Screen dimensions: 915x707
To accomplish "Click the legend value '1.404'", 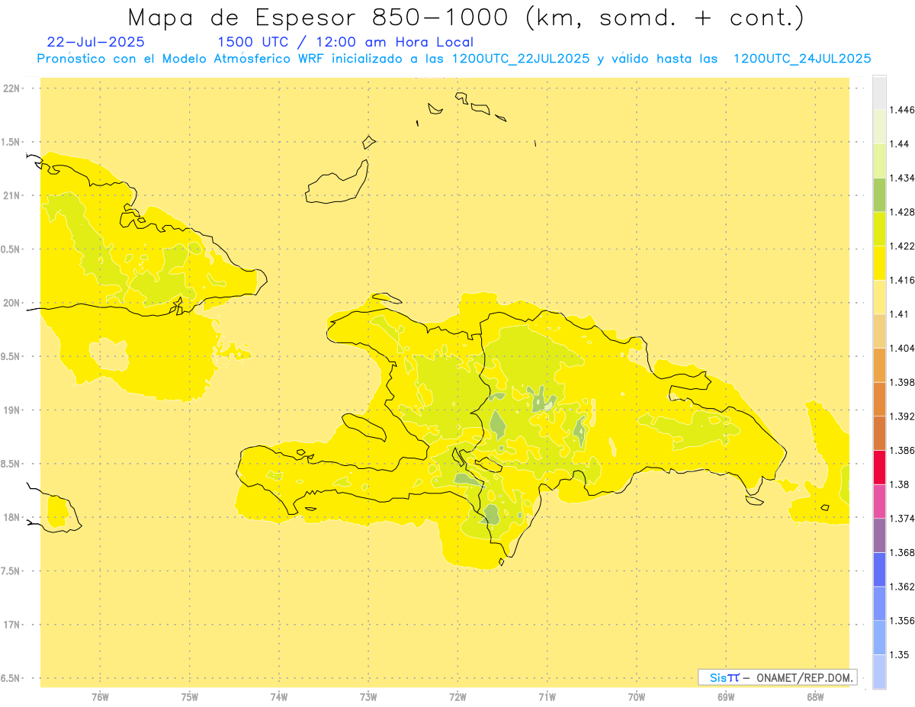I will coord(902,348).
